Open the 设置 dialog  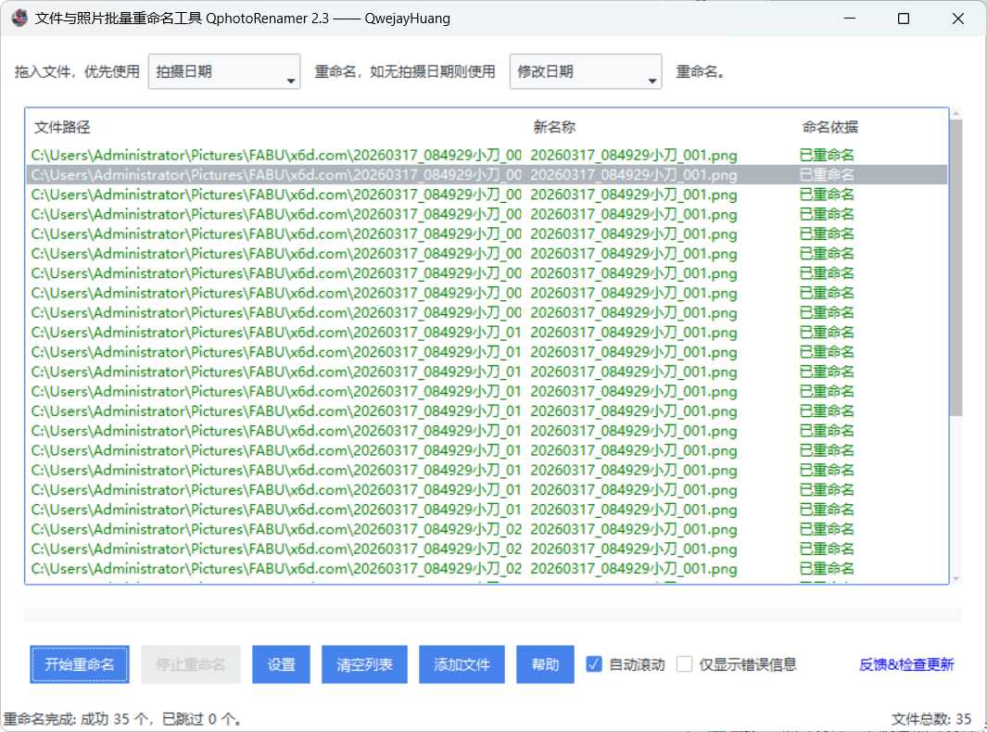[281, 663]
